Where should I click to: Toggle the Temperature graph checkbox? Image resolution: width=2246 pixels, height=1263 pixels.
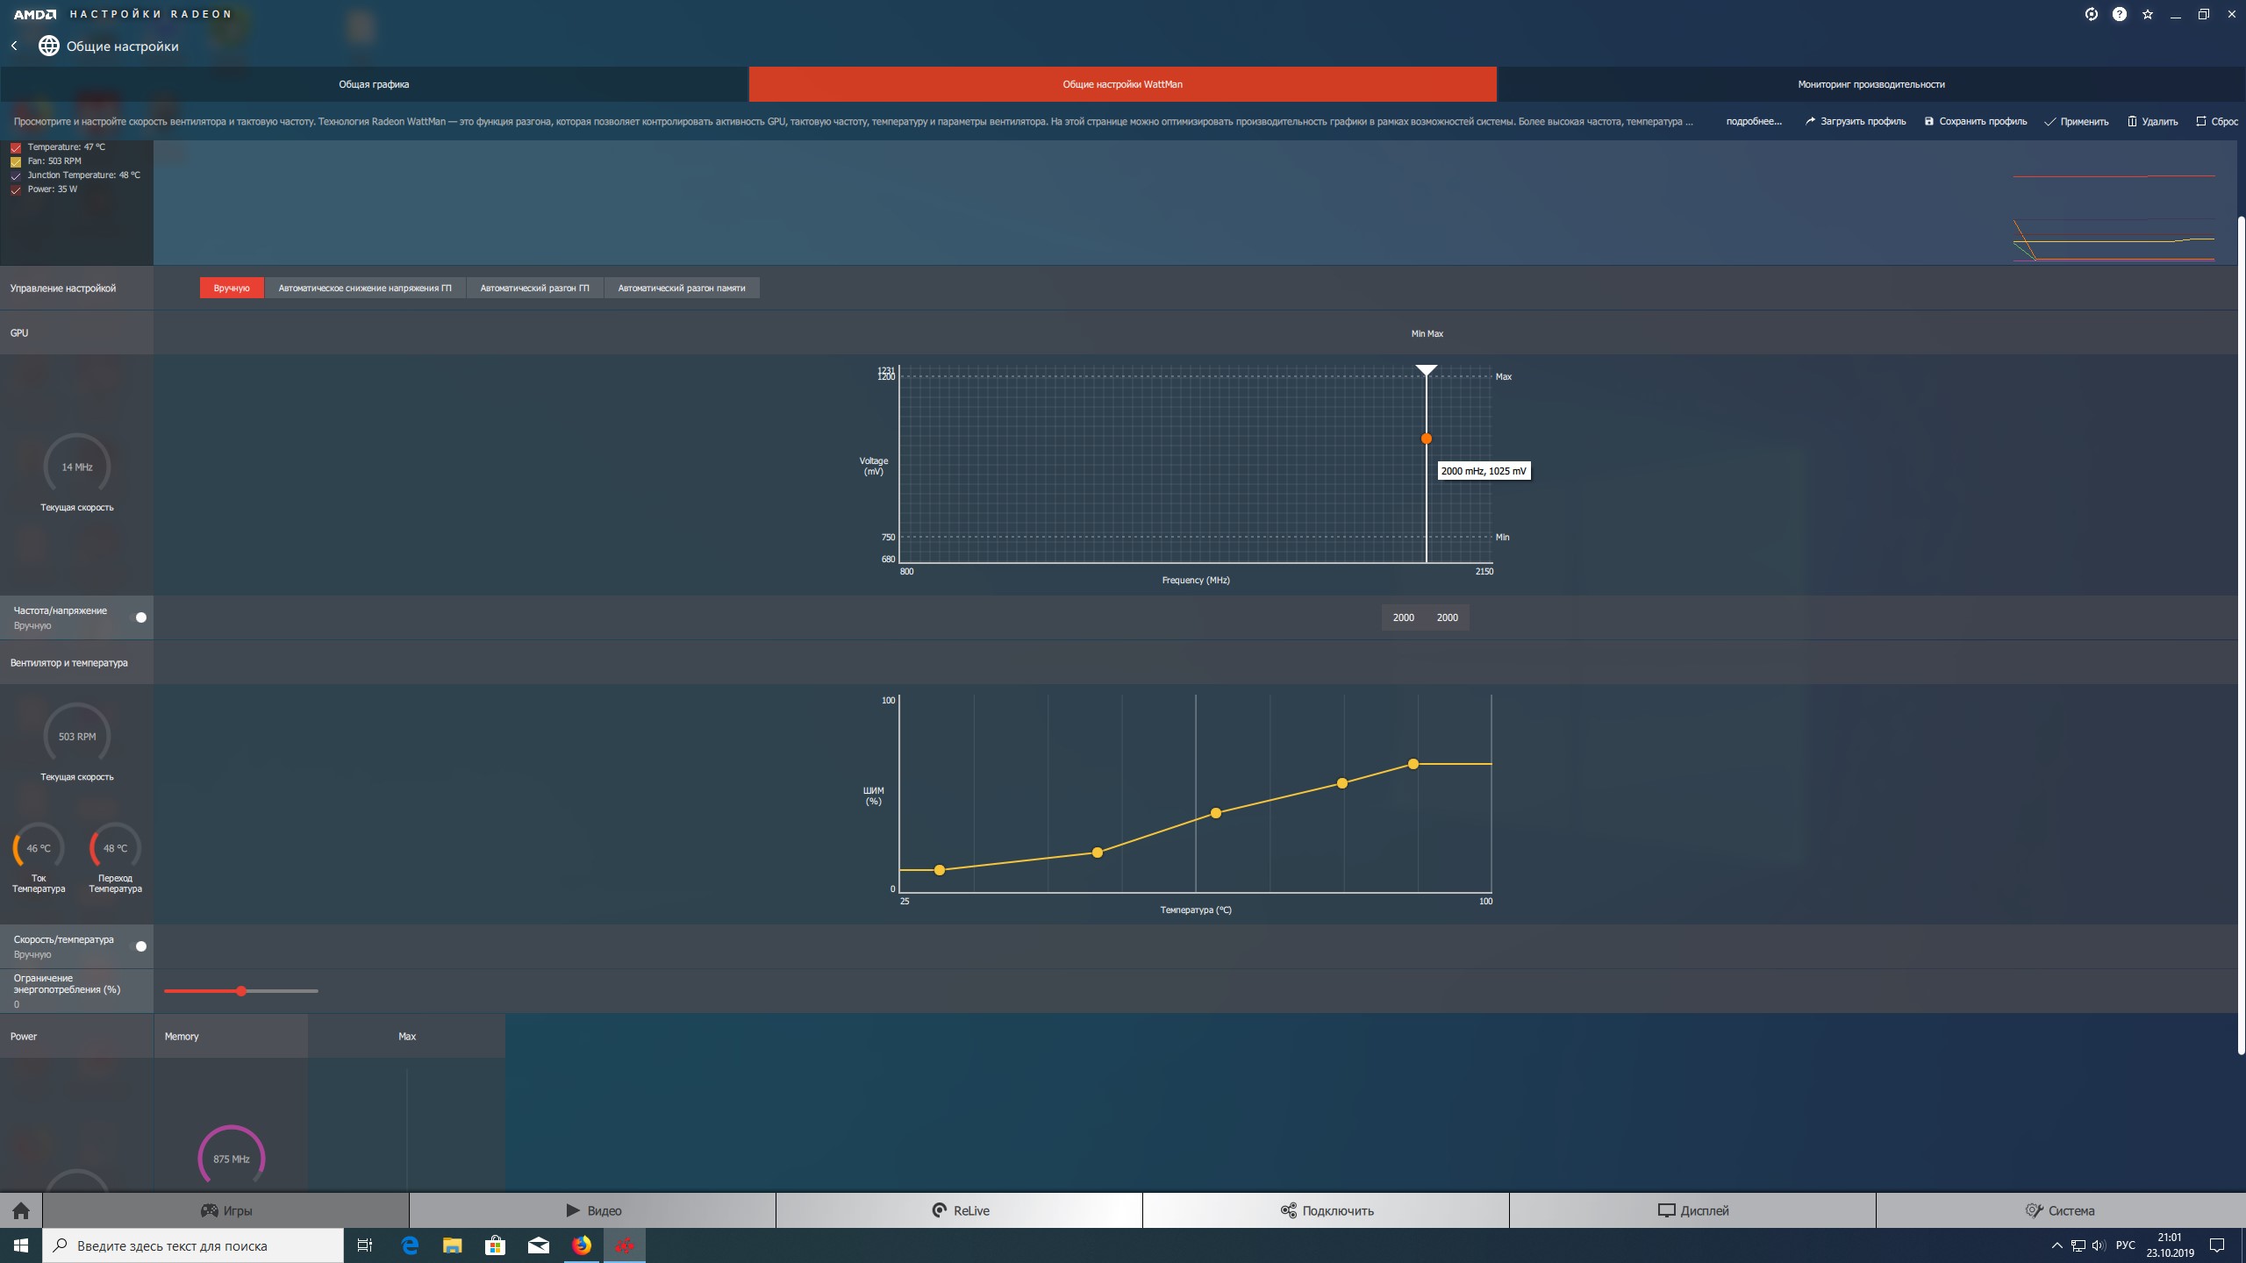pos(16,147)
